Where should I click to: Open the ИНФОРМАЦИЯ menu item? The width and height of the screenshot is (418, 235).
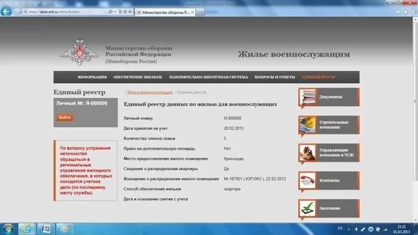(92, 77)
